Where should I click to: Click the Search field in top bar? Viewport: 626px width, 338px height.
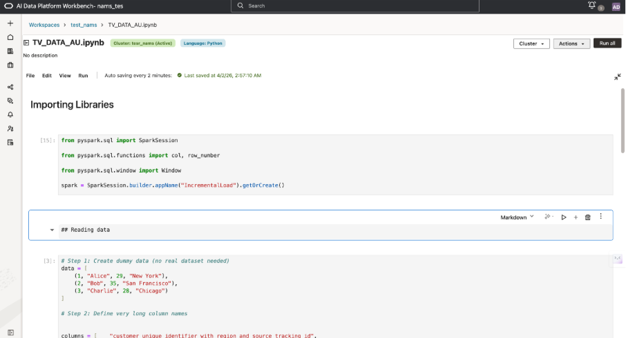(354, 6)
